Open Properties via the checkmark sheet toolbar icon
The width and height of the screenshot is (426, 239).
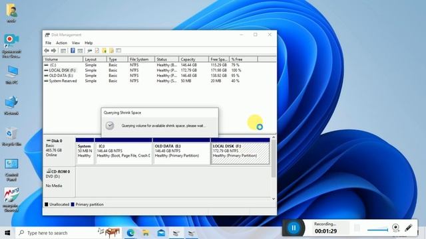[97, 50]
